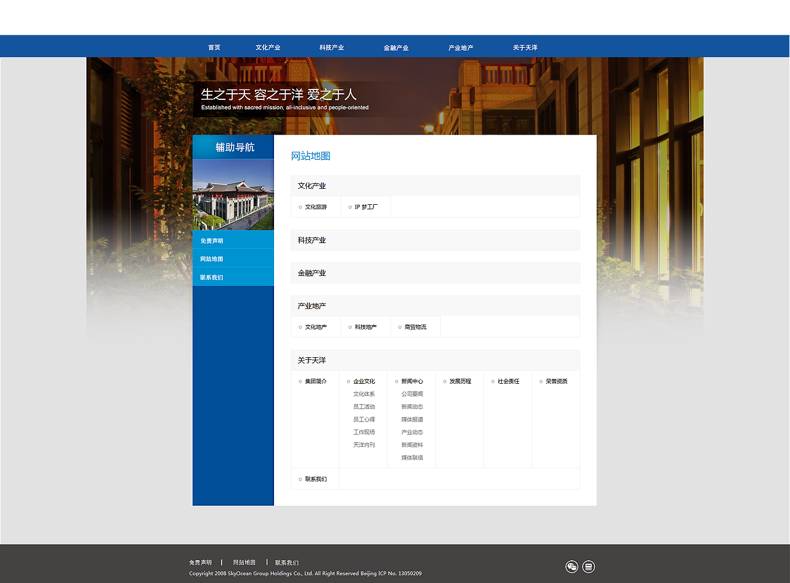This screenshot has height=583, width=790.
Task: Go to 首页 in the top navigation bar
Action: [x=214, y=48]
